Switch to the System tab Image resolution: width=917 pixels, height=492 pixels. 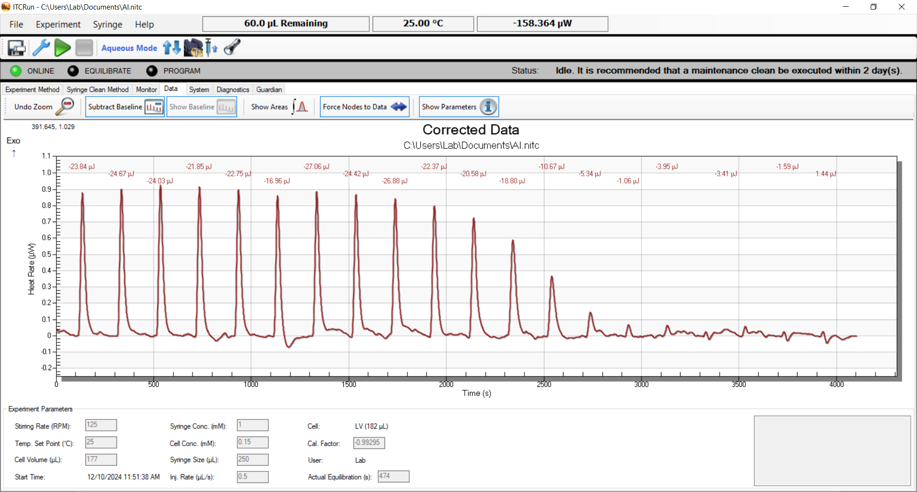click(199, 89)
